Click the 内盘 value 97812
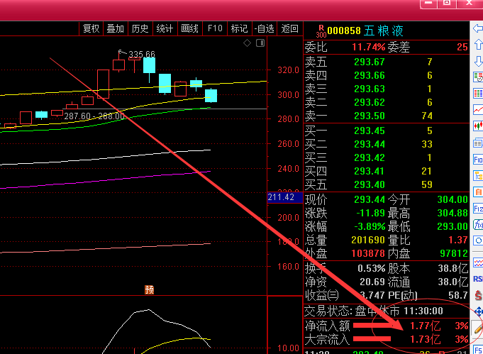This screenshot has width=483, height=354. 454,253
